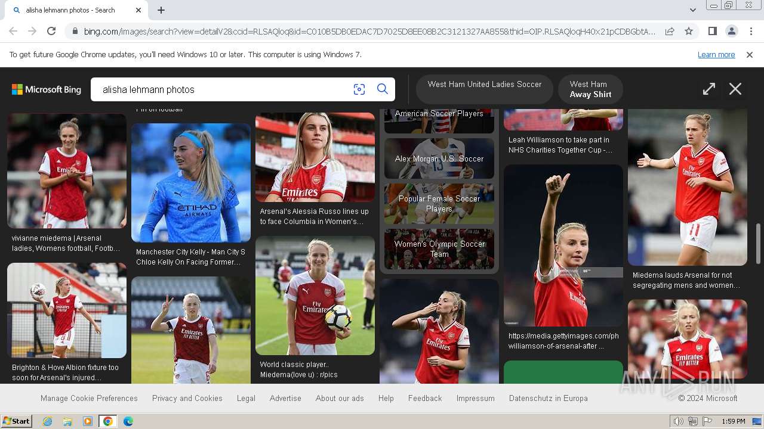Expand the image viewer to full screen
The image size is (764, 429).
pos(709,89)
